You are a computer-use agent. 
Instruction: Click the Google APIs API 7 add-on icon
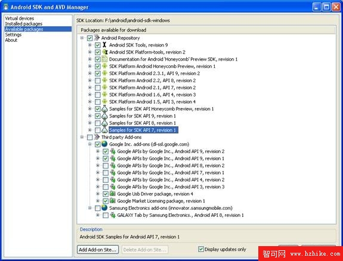pos(113,173)
